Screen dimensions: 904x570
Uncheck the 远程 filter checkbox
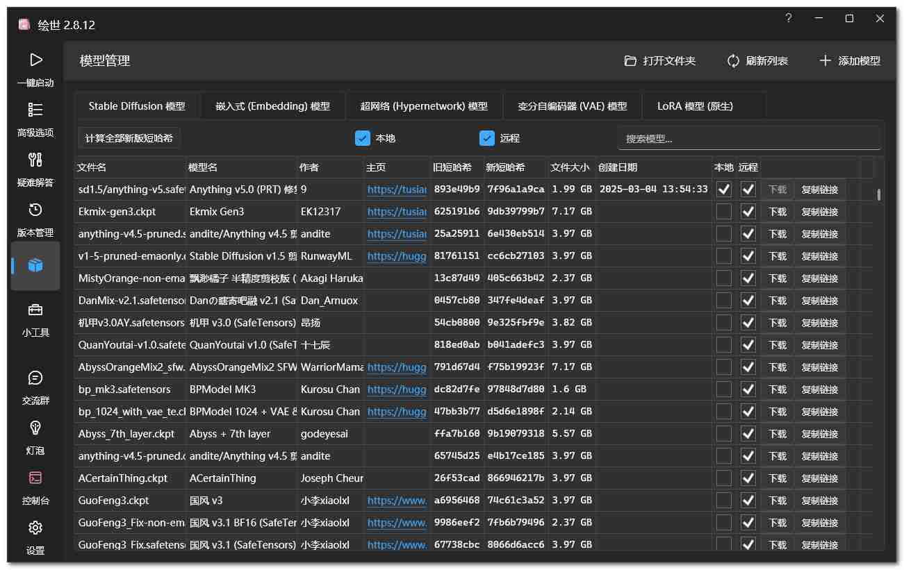(487, 138)
